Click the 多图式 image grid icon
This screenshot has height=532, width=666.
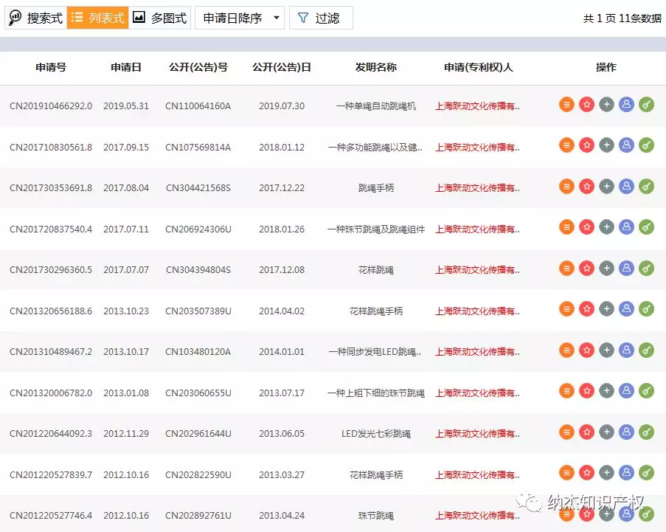pos(138,18)
